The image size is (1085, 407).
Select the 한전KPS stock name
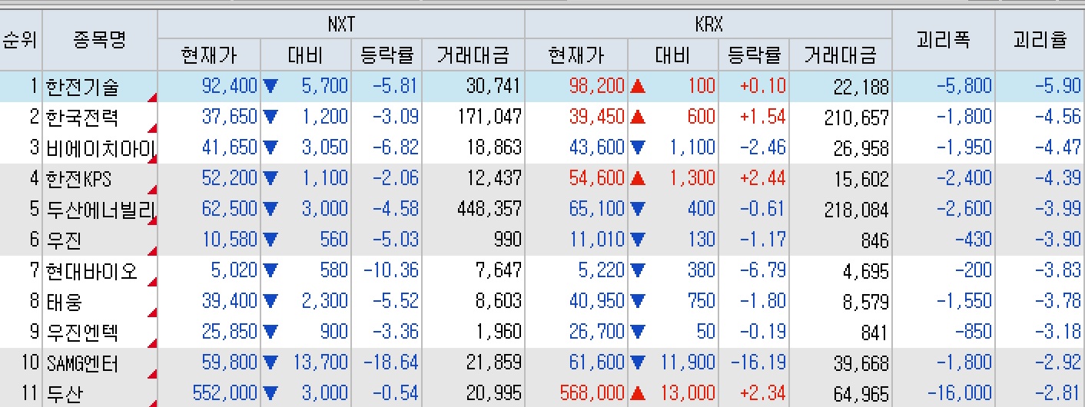(78, 180)
